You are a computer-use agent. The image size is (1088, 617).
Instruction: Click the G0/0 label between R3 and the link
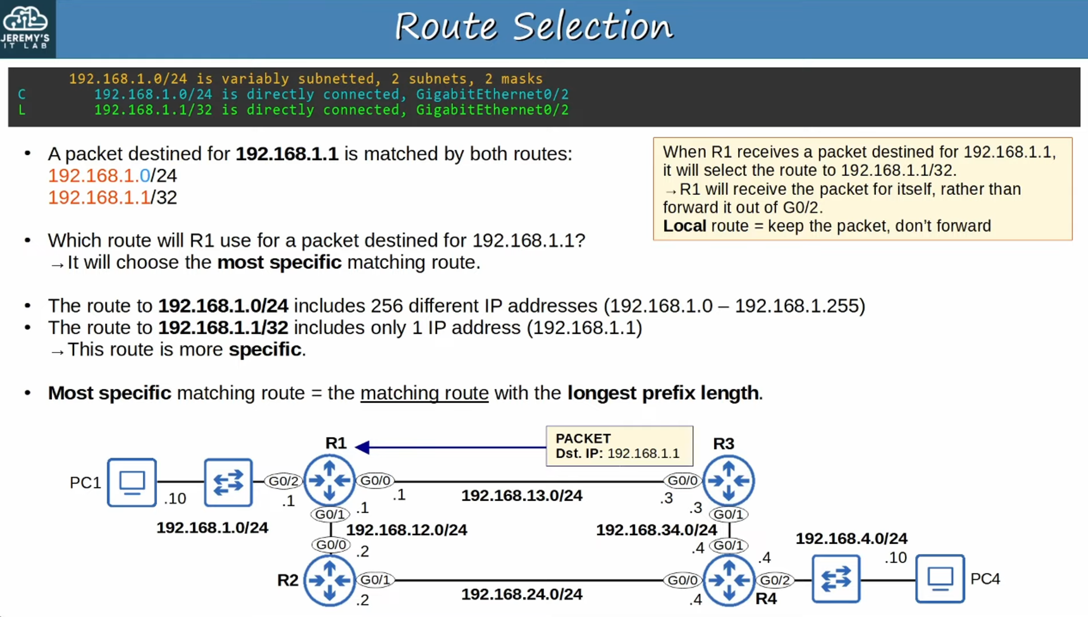(682, 481)
